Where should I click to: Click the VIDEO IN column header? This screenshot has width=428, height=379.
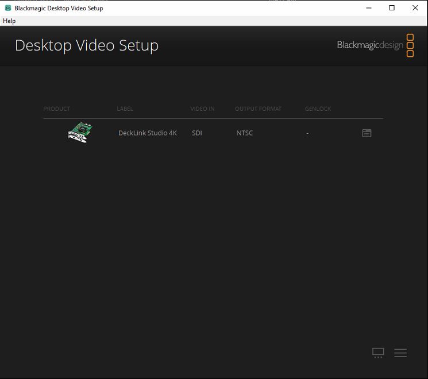pyautogui.click(x=202, y=109)
